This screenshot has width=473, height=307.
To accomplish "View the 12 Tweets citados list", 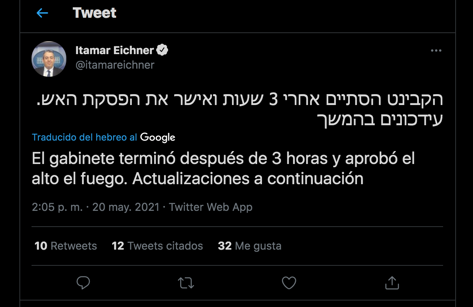I will click(157, 246).
